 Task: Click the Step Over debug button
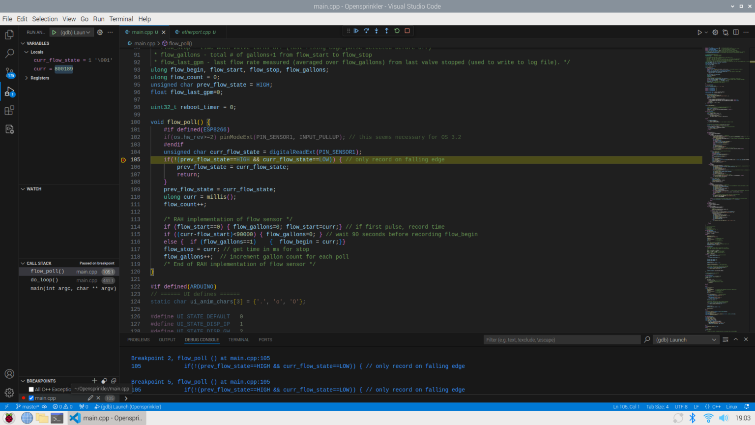[x=367, y=31]
